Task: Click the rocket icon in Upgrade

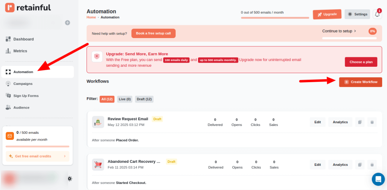Action: (320, 15)
